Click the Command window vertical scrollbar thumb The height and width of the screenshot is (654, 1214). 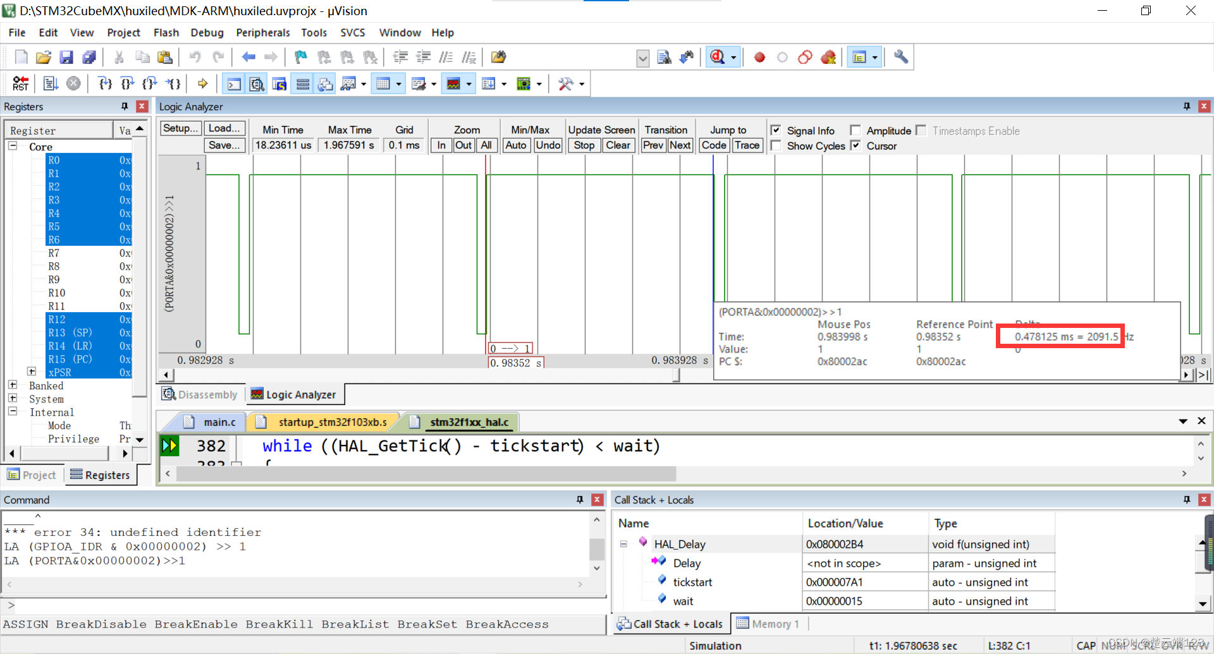click(x=596, y=548)
